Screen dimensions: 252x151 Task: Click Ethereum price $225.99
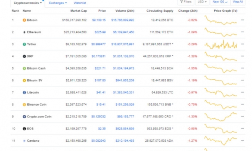pyautogui.click(x=100, y=32)
